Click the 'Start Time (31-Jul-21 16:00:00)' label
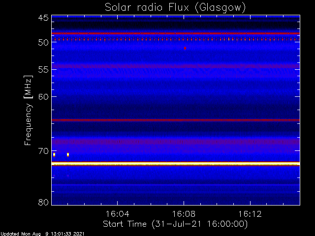Image resolution: width=315 pixels, height=236 pixels. (x=175, y=224)
